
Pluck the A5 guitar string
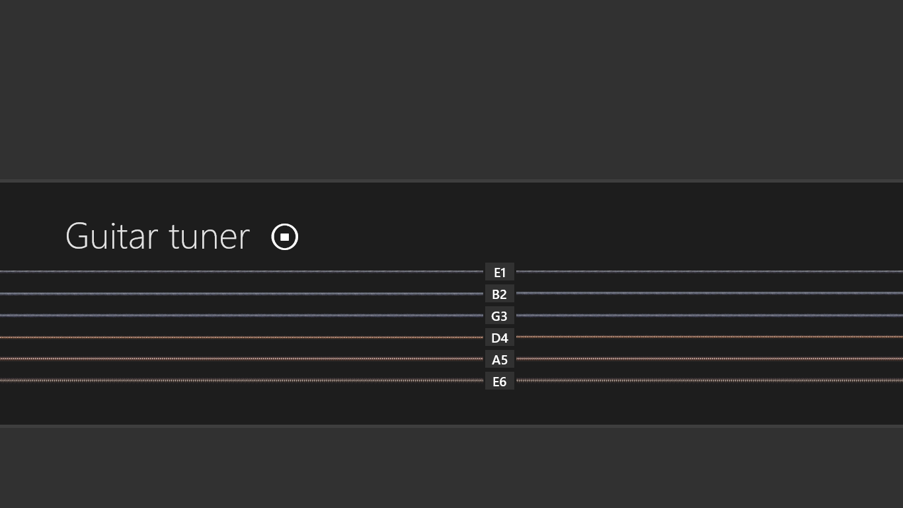[x=264, y=359]
